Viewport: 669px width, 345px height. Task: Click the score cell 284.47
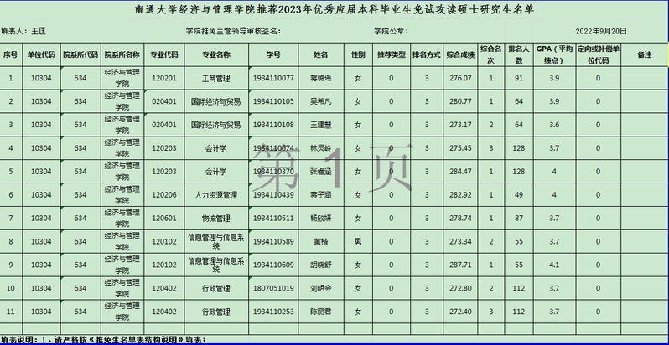(461, 172)
